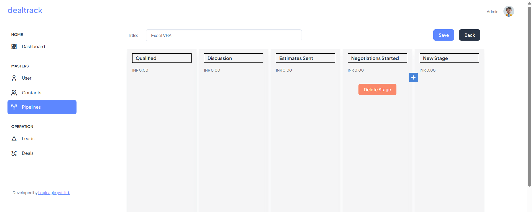The width and height of the screenshot is (532, 212).
Task: Click INR 0.00 under New Stage
Action: [427, 70]
